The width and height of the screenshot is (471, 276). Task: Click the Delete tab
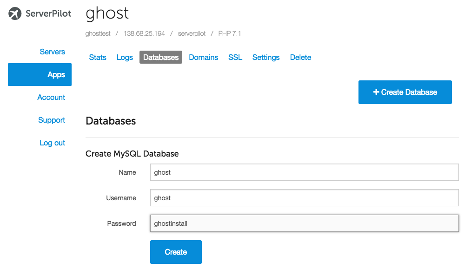point(300,57)
